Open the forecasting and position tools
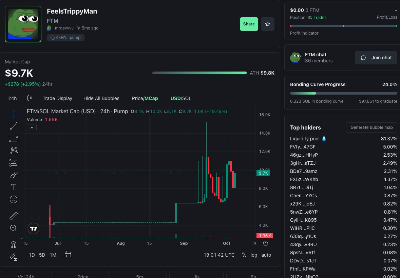 (x=14, y=163)
